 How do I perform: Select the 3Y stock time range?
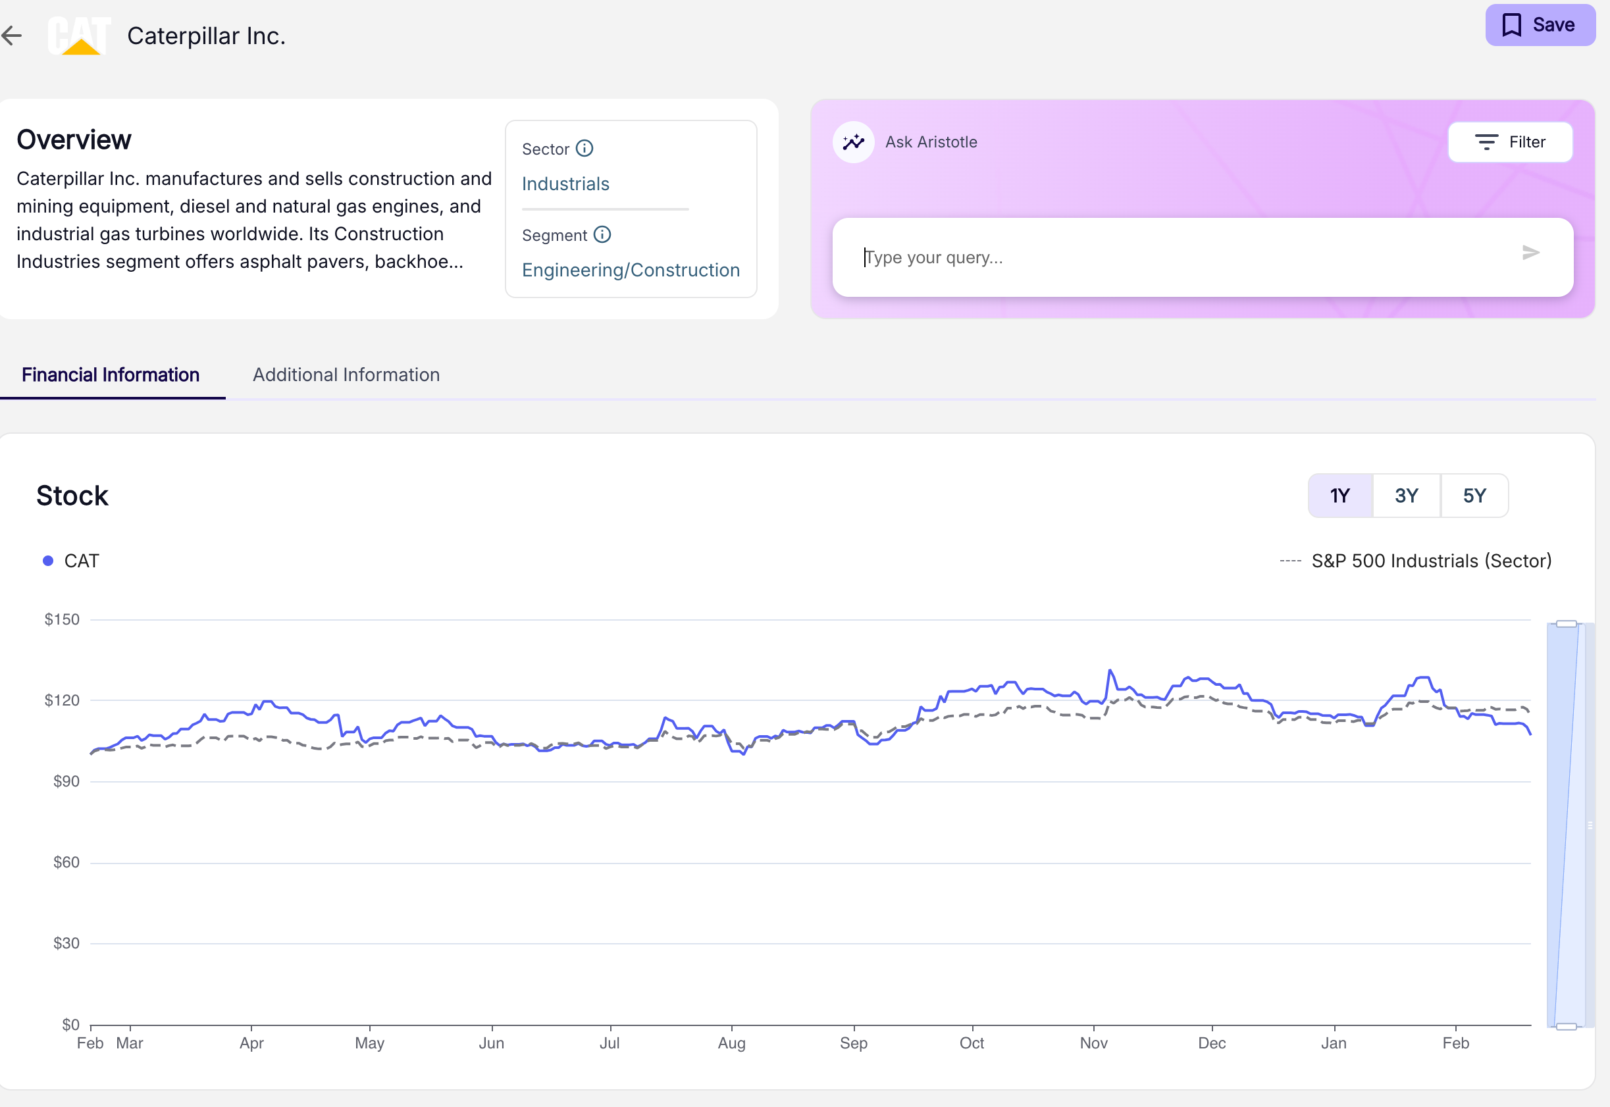[x=1407, y=496]
